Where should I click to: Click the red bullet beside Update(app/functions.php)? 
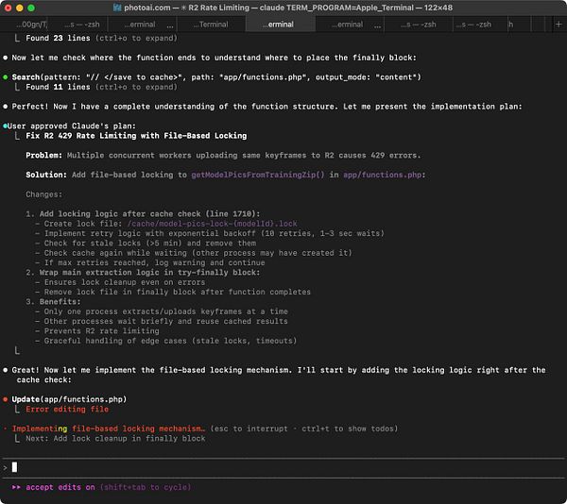coord(6,399)
